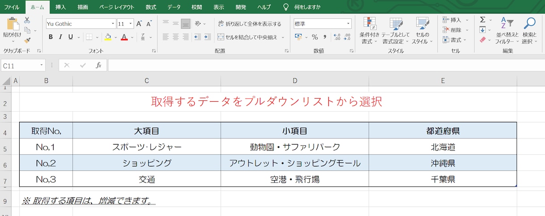Open テーブルとして書式設定 gallery

[x=396, y=30]
